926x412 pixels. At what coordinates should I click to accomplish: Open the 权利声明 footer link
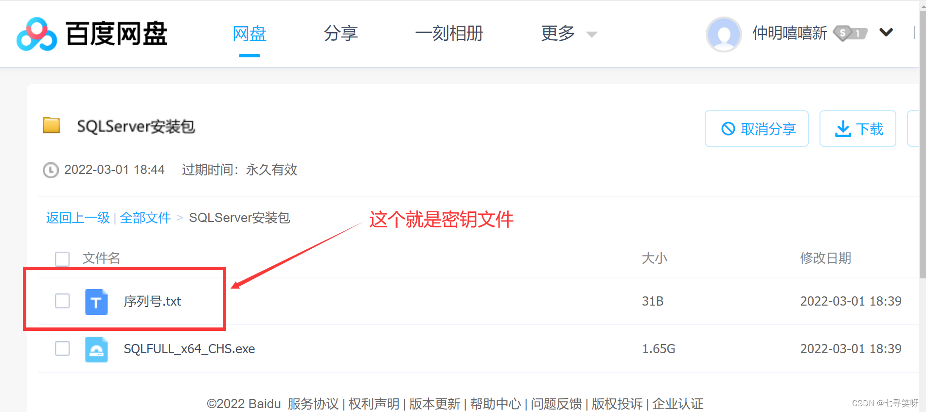[x=374, y=404]
